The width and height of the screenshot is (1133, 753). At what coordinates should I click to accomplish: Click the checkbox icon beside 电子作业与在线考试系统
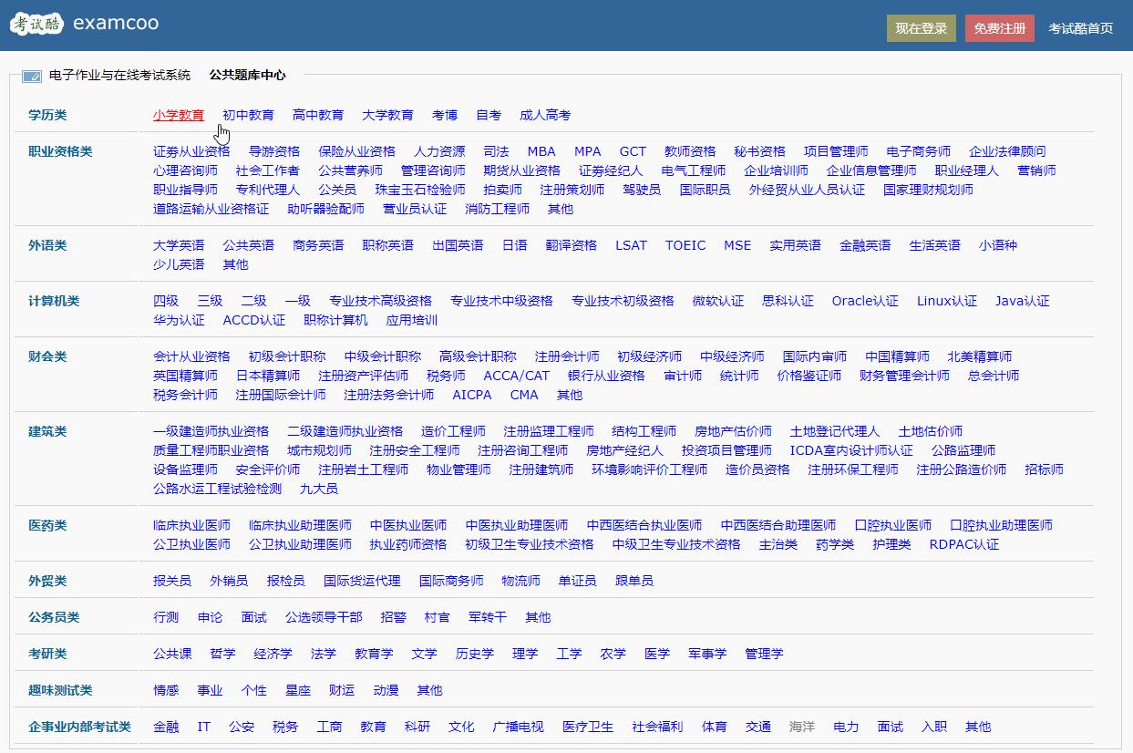point(34,77)
